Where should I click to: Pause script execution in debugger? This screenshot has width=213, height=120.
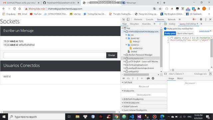[x=123, y=78]
